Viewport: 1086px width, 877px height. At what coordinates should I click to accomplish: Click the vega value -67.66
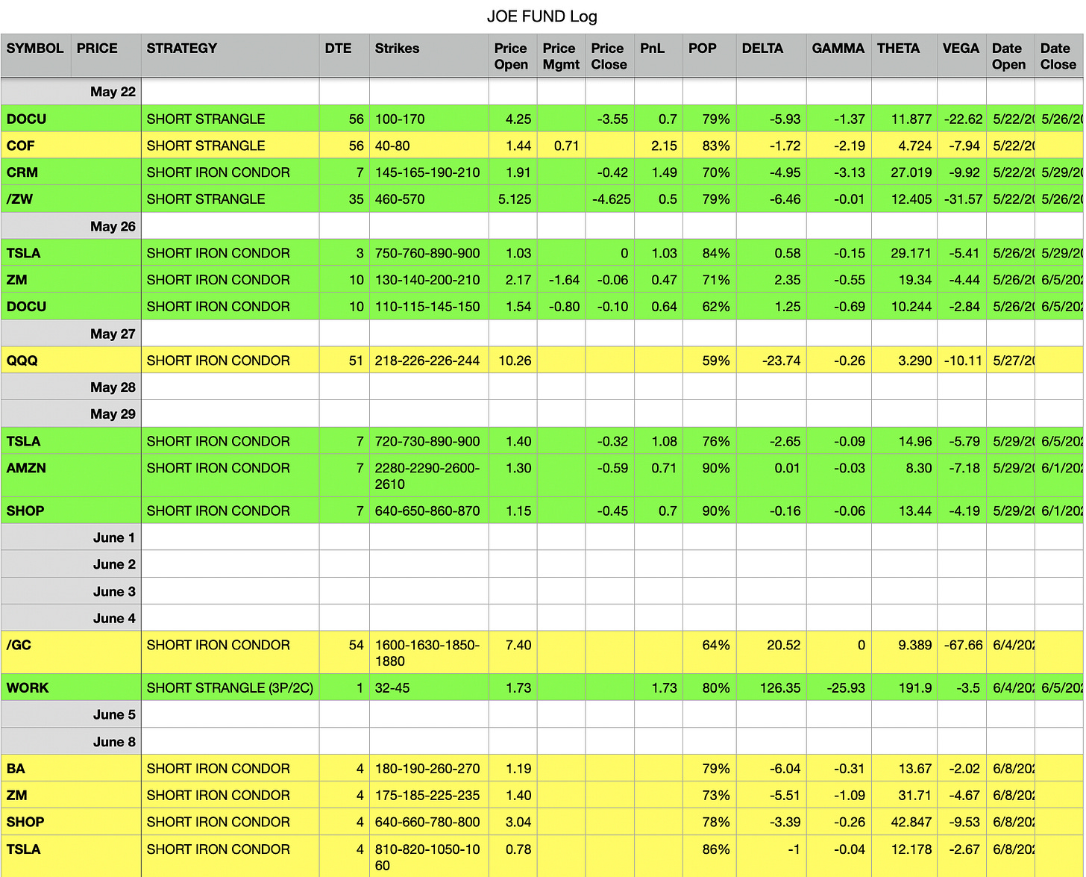coord(963,645)
